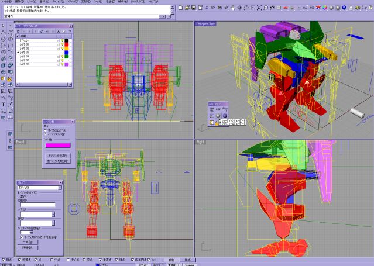This screenshot has width=374, height=266.
Task: Select the Circle tool in left toolbar
Action: pos(4,39)
